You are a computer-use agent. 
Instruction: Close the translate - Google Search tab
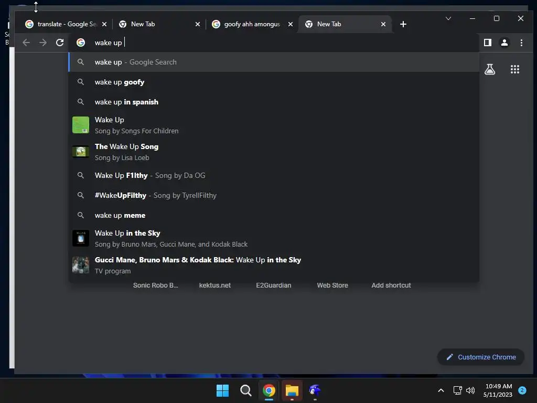click(x=104, y=24)
